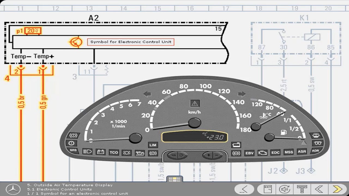The height and width of the screenshot is (196, 349).
Task: Click the battery charge indicator lamp
Action: tap(101, 152)
